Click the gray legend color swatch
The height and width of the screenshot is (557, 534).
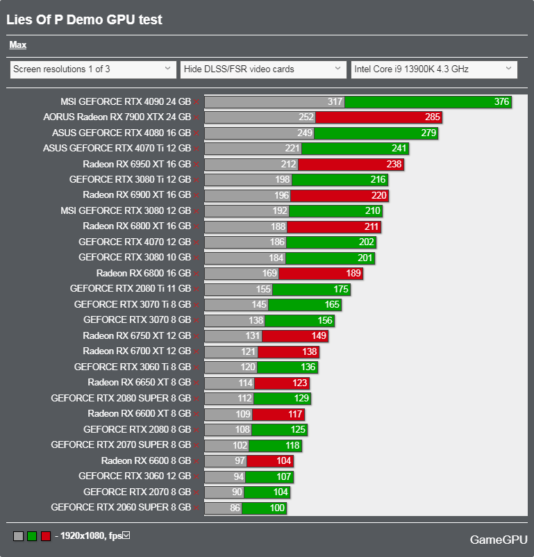(x=18, y=536)
